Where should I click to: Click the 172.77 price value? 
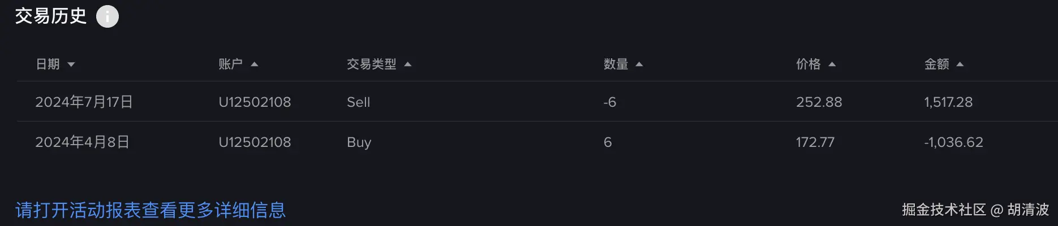[x=815, y=142]
